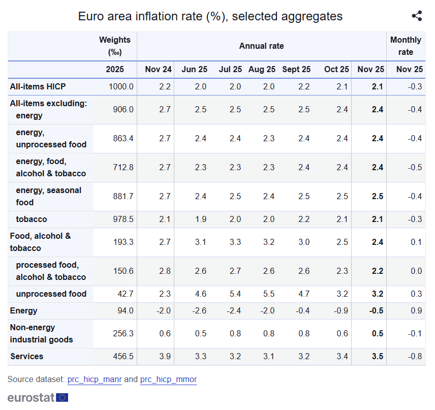This screenshot has height=410, width=435.
Task: Click the Monthly rate column header
Action: (x=406, y=46)
